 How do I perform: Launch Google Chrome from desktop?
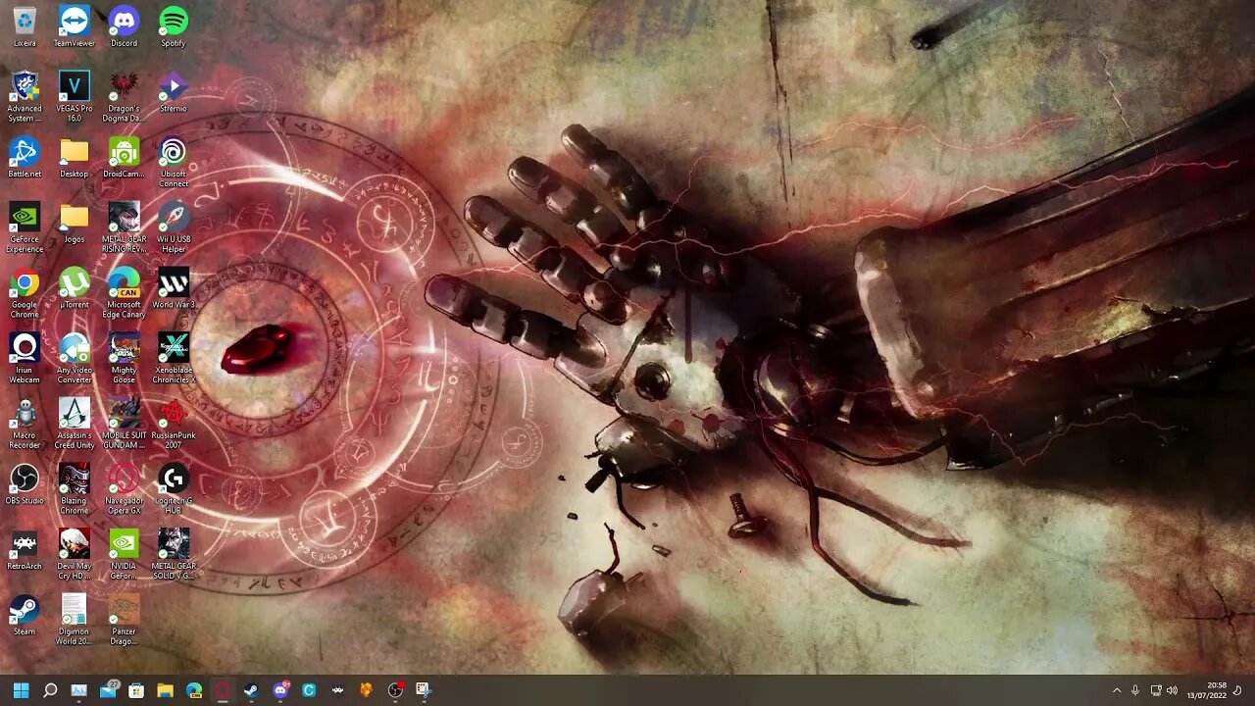(x=25, y=293)
